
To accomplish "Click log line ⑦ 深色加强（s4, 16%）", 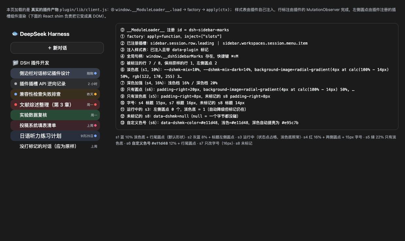I will pyautogui.click(x=169, y=83).
